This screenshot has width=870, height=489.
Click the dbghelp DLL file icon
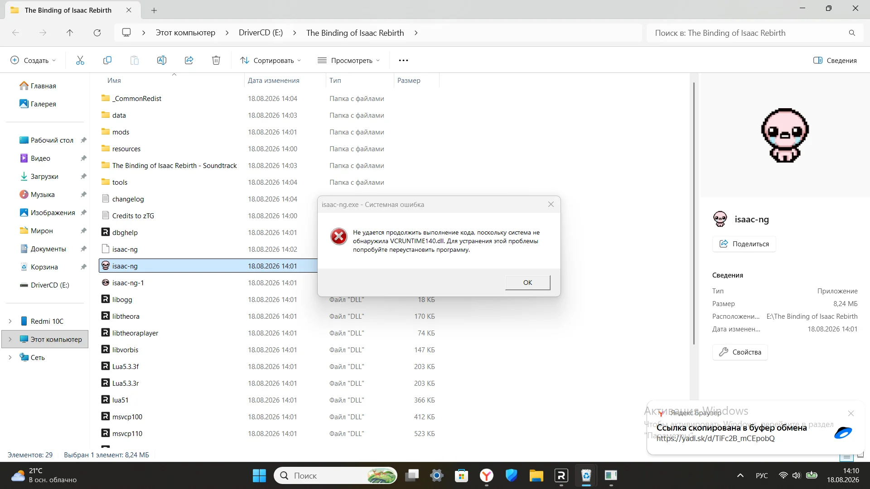[106, 232]
